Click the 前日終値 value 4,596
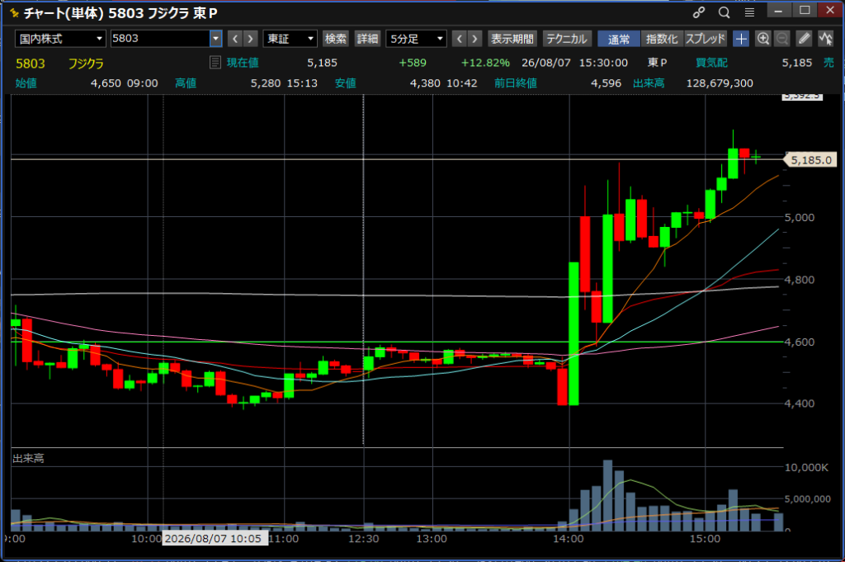845x562 pixels. point(606,83)
